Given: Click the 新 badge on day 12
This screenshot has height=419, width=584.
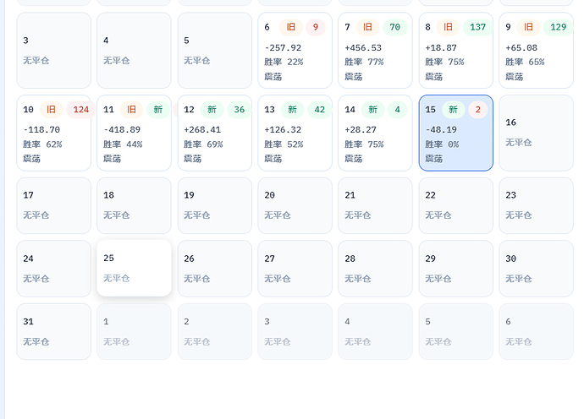Looking at the screenshot, I should [212, 110].
